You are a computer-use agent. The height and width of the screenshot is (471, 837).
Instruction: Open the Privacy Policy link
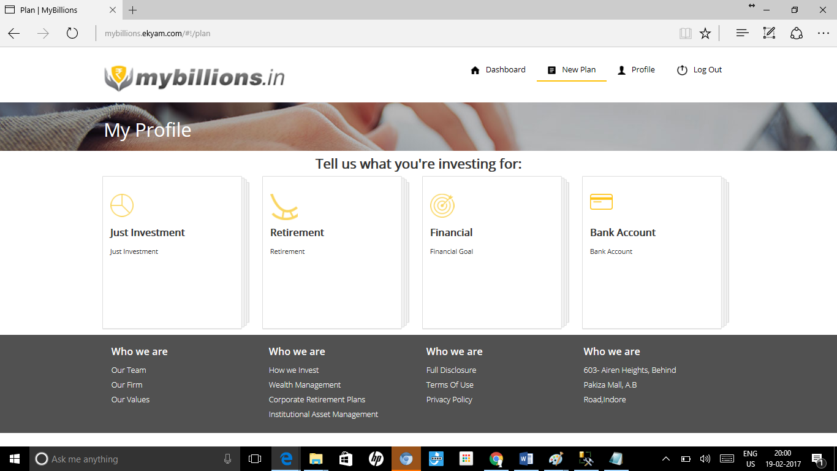click(x=449, y=400)
